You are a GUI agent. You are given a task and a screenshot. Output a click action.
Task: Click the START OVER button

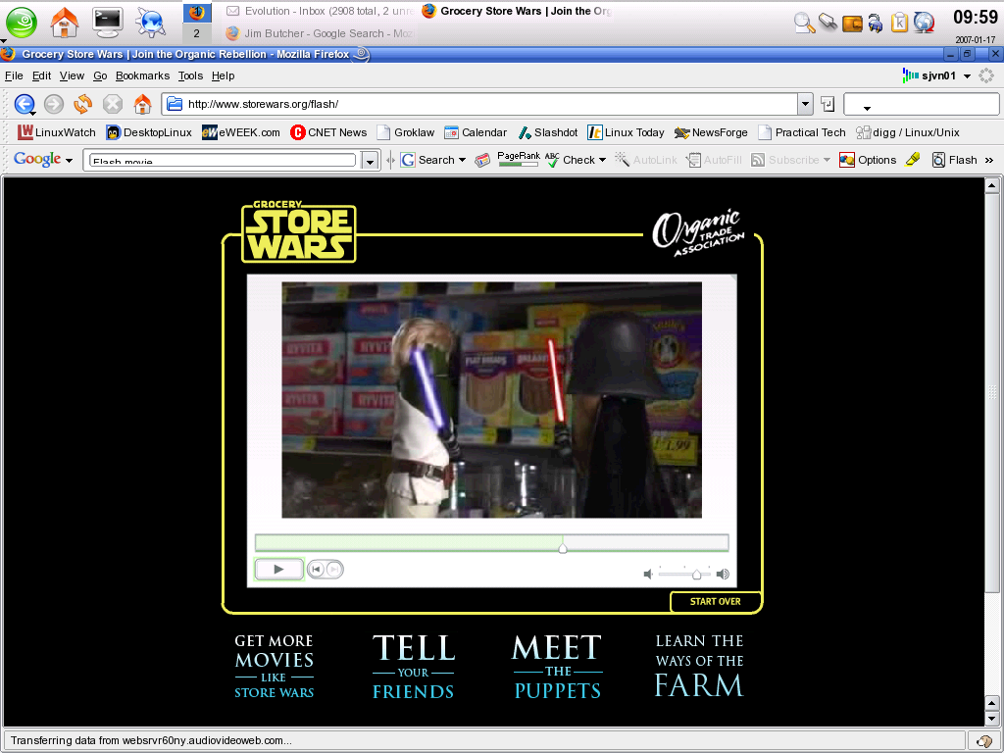pyautogui.click(x=715, y=601)
